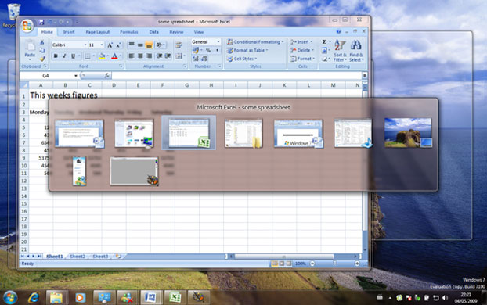This screenshot has height=305, width=487.
Task: Paste clipboard contents into the sheet
Action: click(30, 49)
